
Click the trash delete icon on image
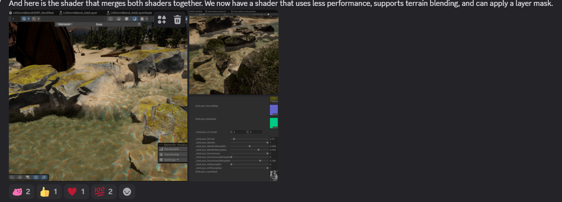[178, 20]
